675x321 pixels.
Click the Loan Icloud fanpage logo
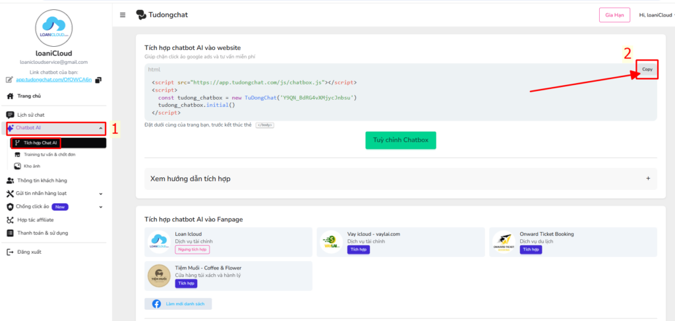(x=160, y=242)
